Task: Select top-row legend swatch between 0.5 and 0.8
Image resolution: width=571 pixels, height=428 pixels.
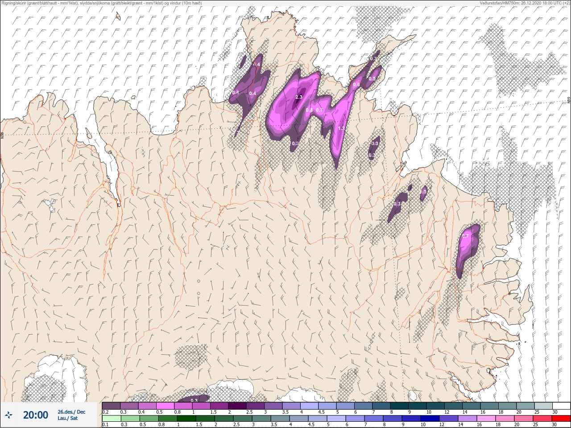Action: [x=166, y=406]
